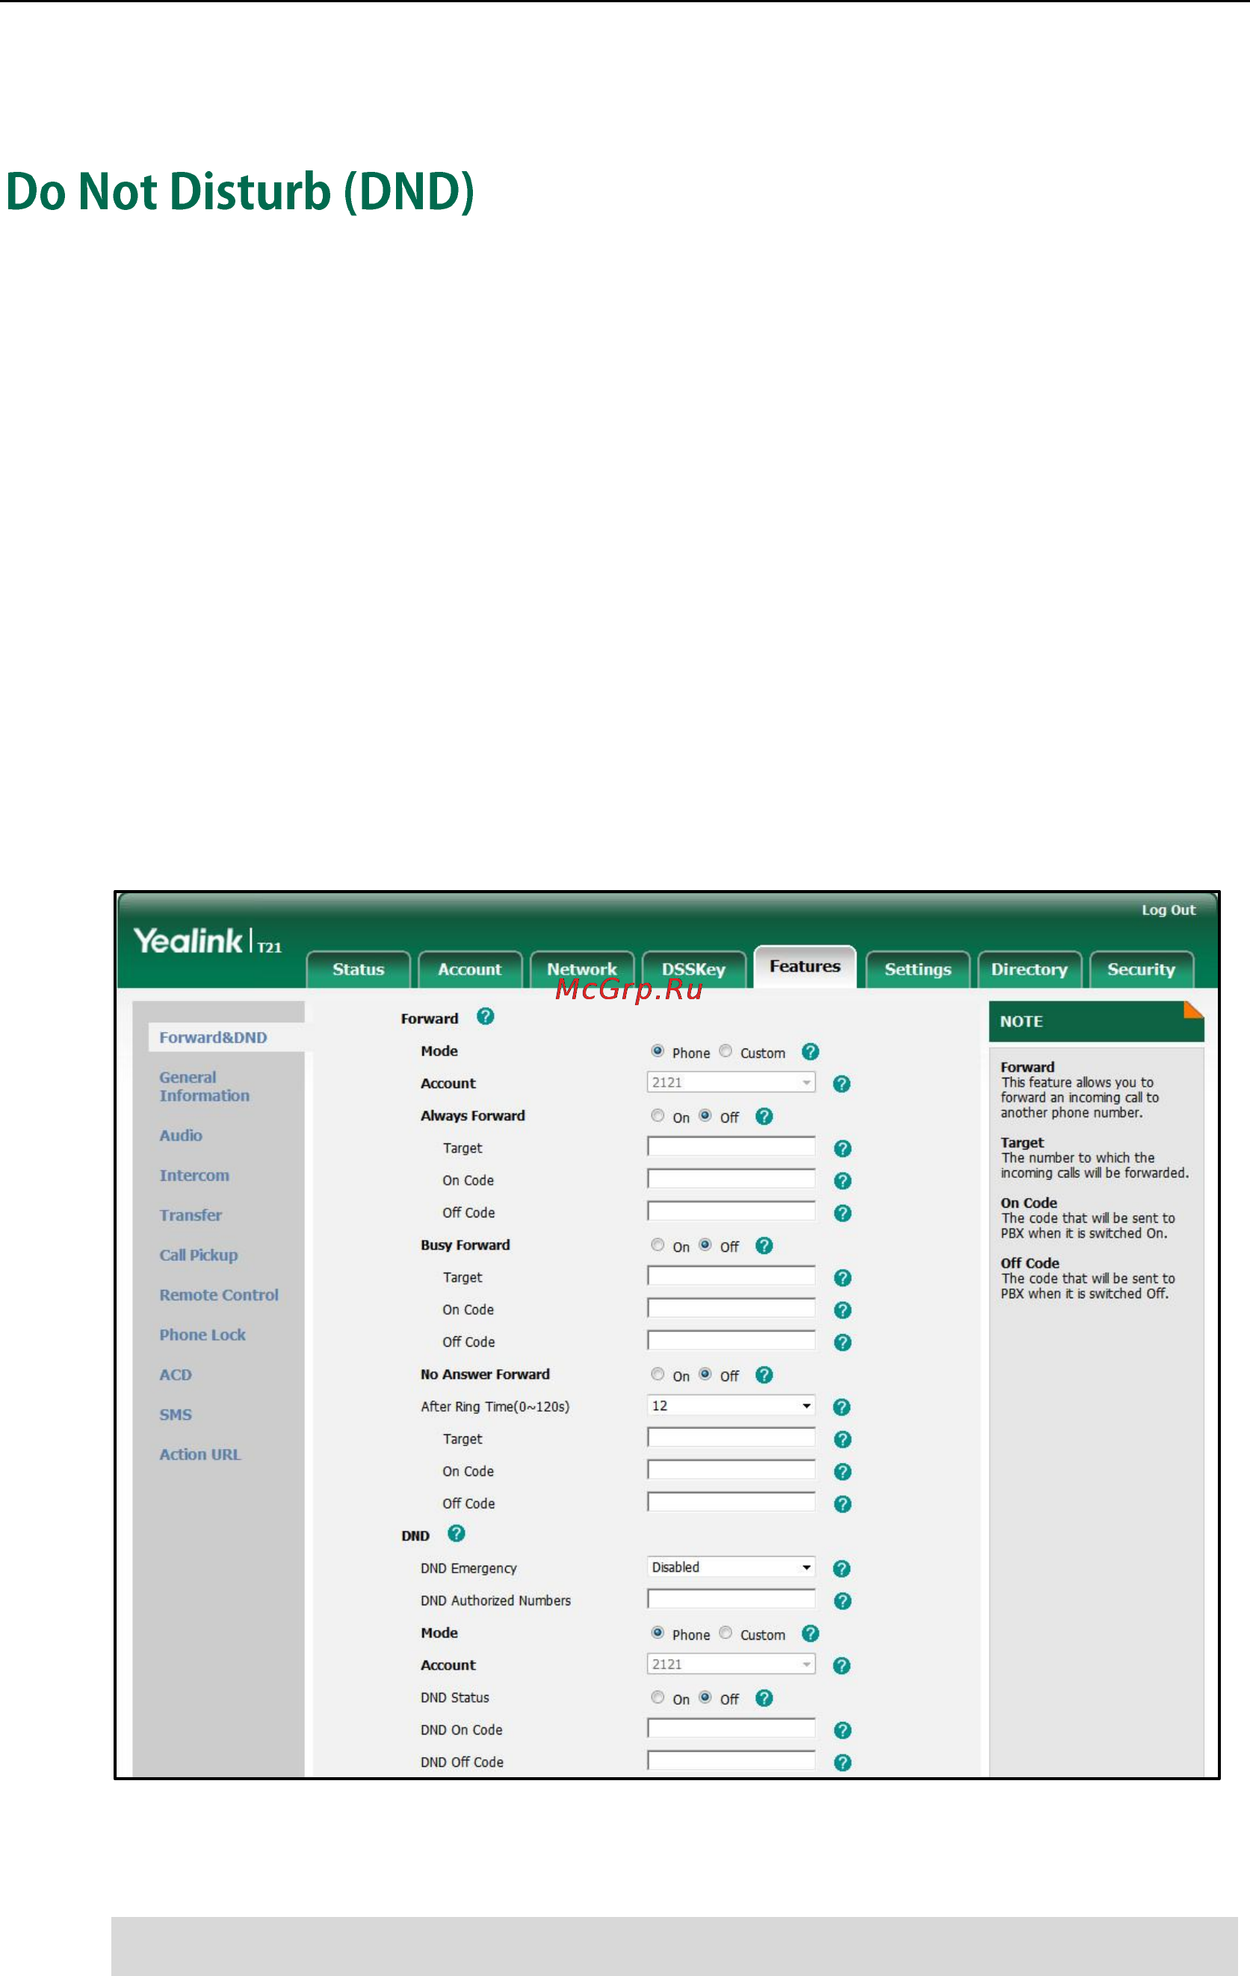Viewport: 1250px width, 1976px height.
Task: Switch to the DSSKey tab
Action: (694, 970)
